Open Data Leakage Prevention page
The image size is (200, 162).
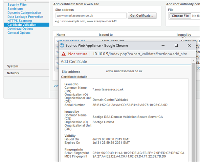click(25, 17)
